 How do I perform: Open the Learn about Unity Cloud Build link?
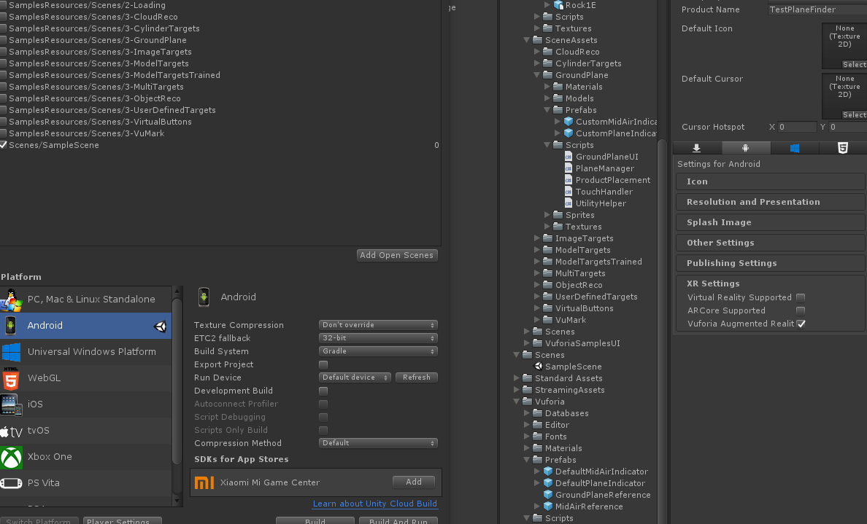pyautogui.click(x=374, y=504)
